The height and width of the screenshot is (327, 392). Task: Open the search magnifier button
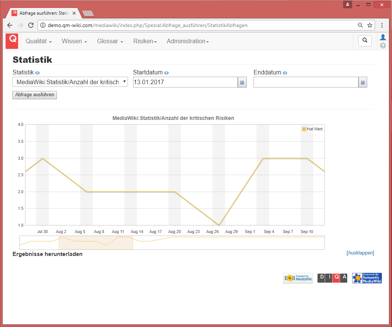(365, 41)
